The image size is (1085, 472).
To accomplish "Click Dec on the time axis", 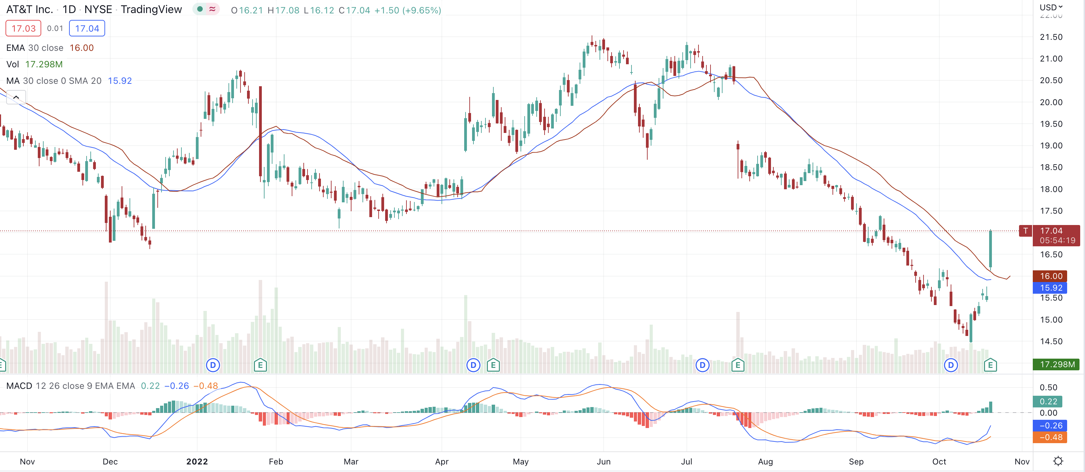I will click(x=110, y=461).
